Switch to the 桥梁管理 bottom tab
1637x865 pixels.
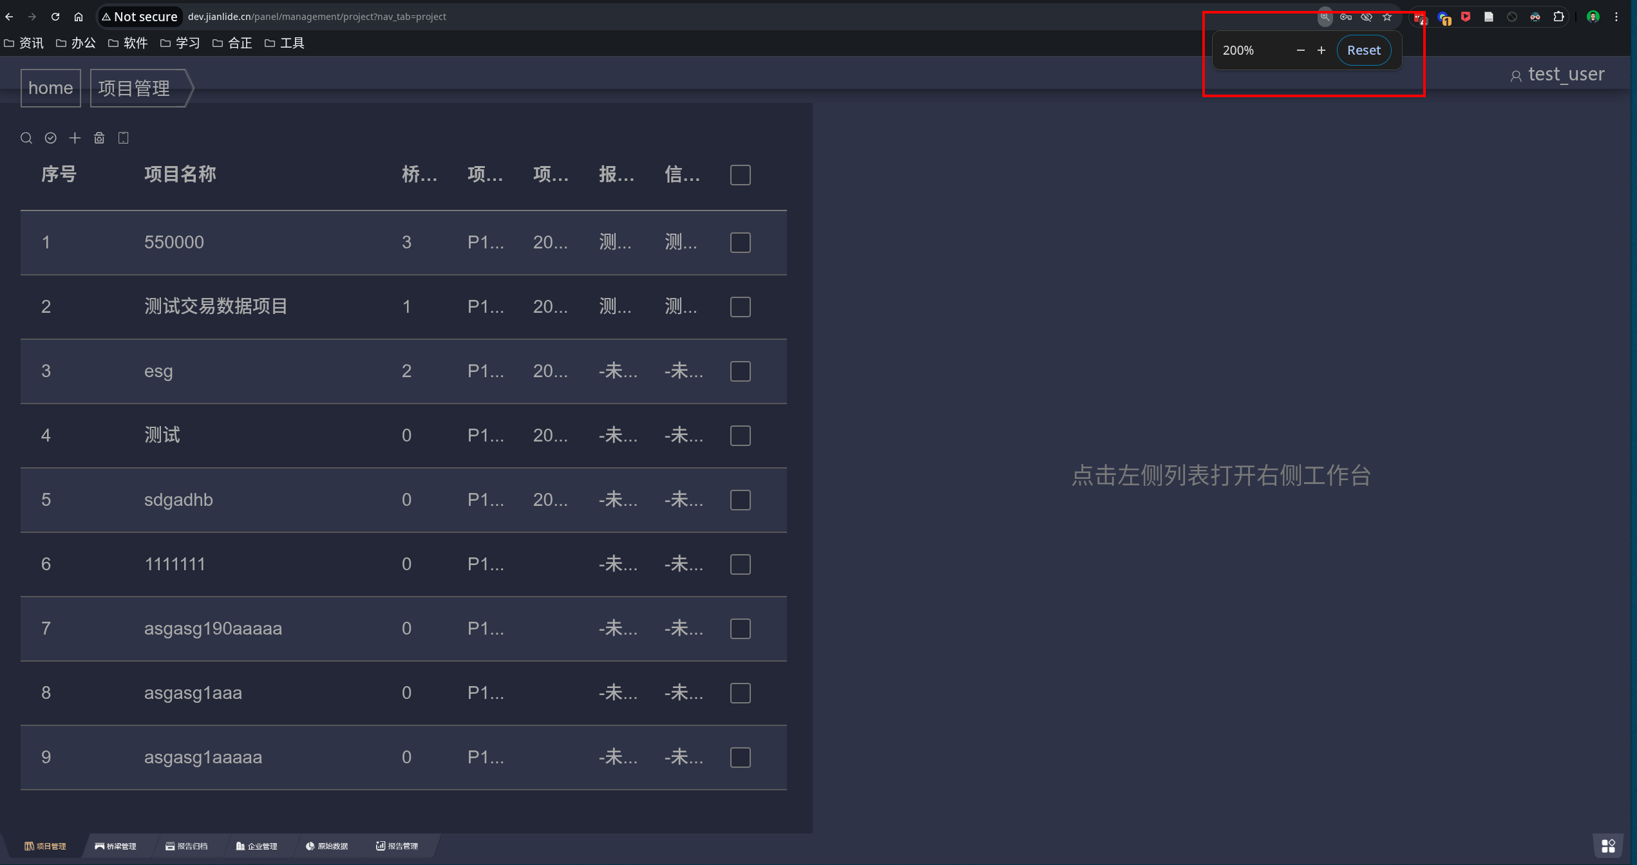pos(116,846)
